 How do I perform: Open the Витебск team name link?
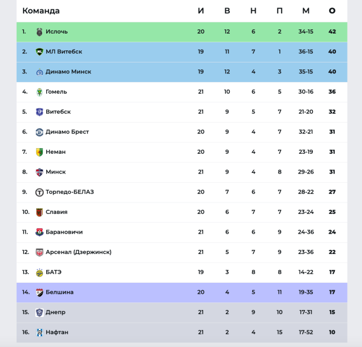(58, 112)
